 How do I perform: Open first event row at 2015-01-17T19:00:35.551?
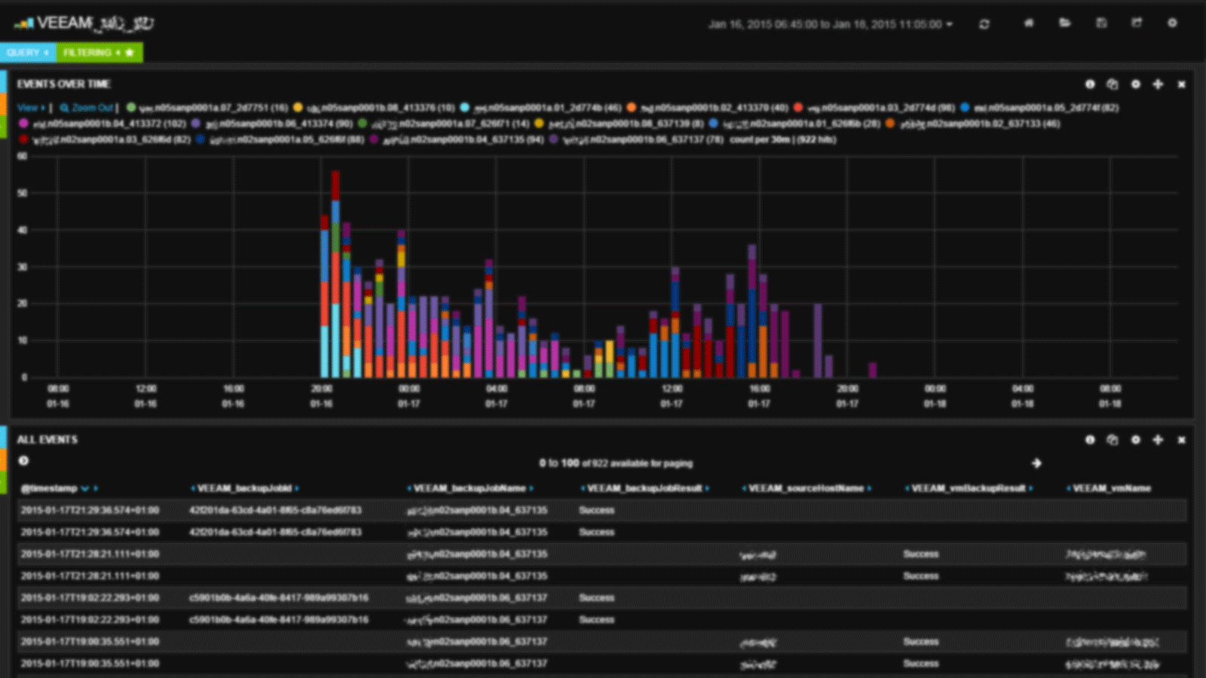coord(601,642)
